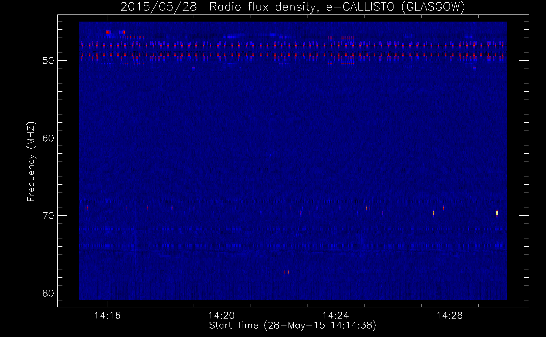This screenshot has height=337, width=546.
Task: Click the '50' frequency tick label
Action: (x=48, y=61)
